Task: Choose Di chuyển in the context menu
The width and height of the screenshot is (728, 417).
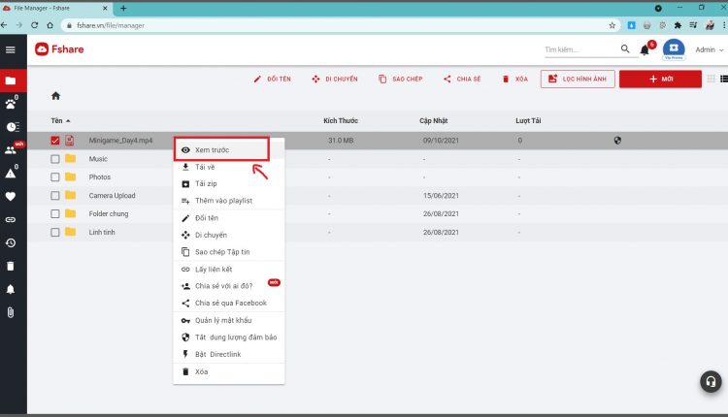Action: tap(228, 236)
